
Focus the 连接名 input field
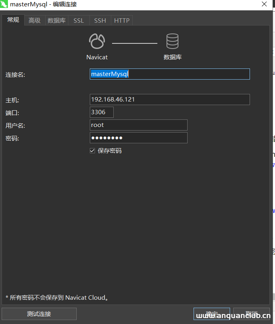click(x=170, y=74)
